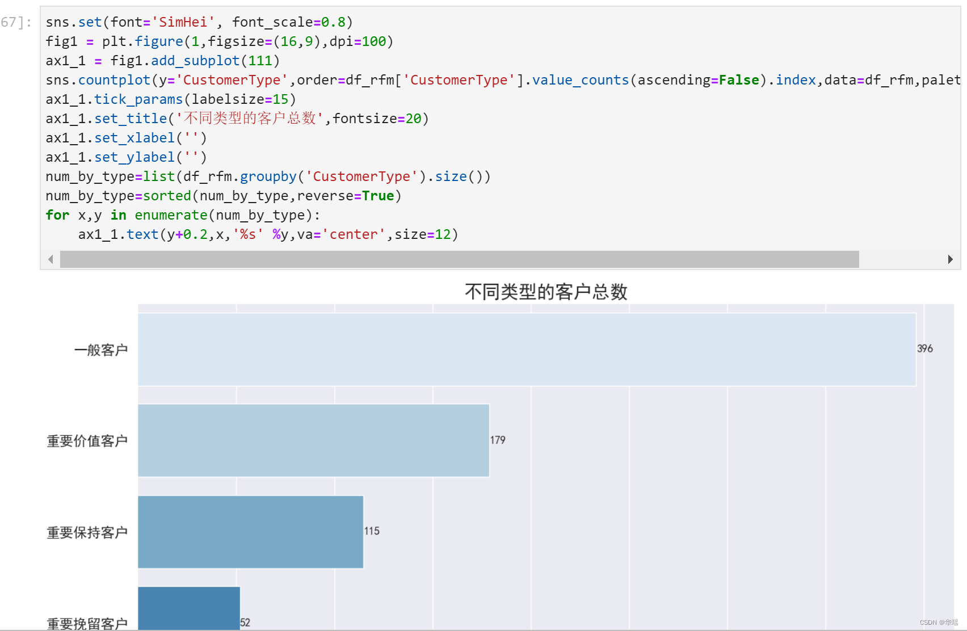Viewport: 967px width, 631px height.
Task: Click the y-axis label 一般客户
Action: click(101, 350)
